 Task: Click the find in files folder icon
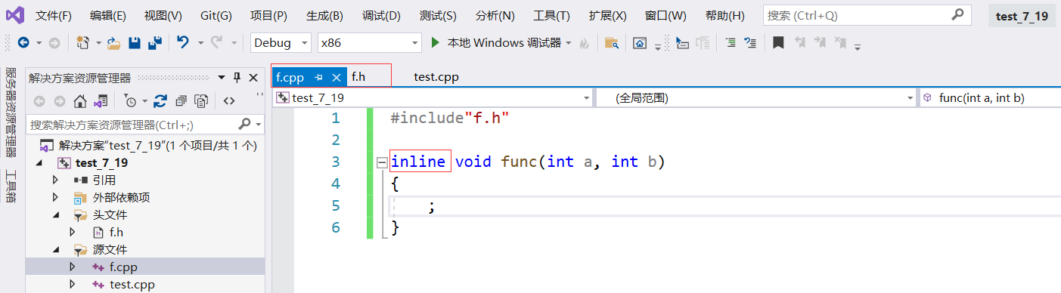pos(612,43)
